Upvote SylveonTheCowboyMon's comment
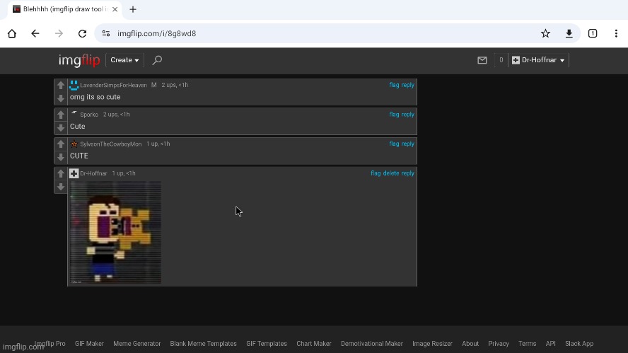Screen dimensions: 628x353 point(61,144)
